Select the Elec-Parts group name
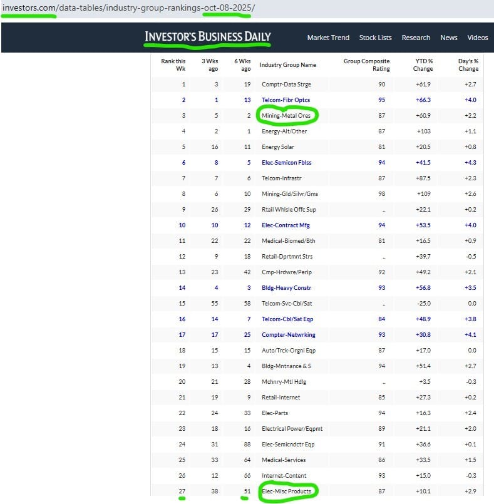Screen dimensions: 494x504 (275, 413)
